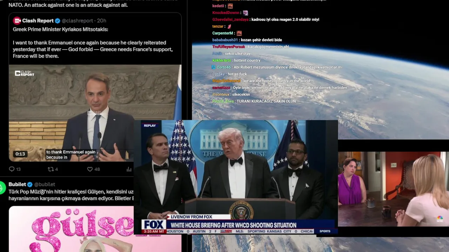Click the badge icon before Corto46
Screen dimensions: 449x252
(214, 67)
